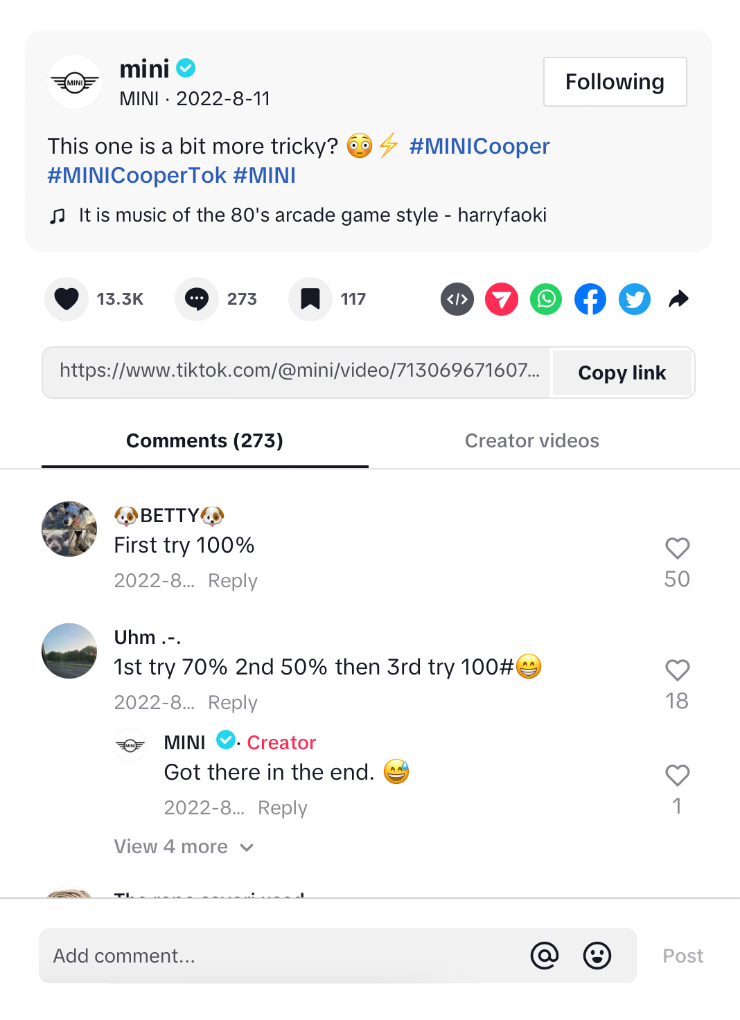Like BETTY's 'First try 100%' comment
This screenshot has height=1020, width=740.
[x=677, y=548]
